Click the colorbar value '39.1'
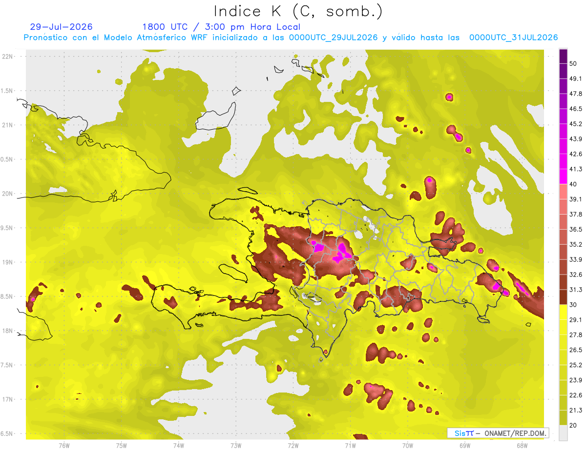Image resolution: width=586 pixels, height=452 pixels. click(x=576, y=199)
